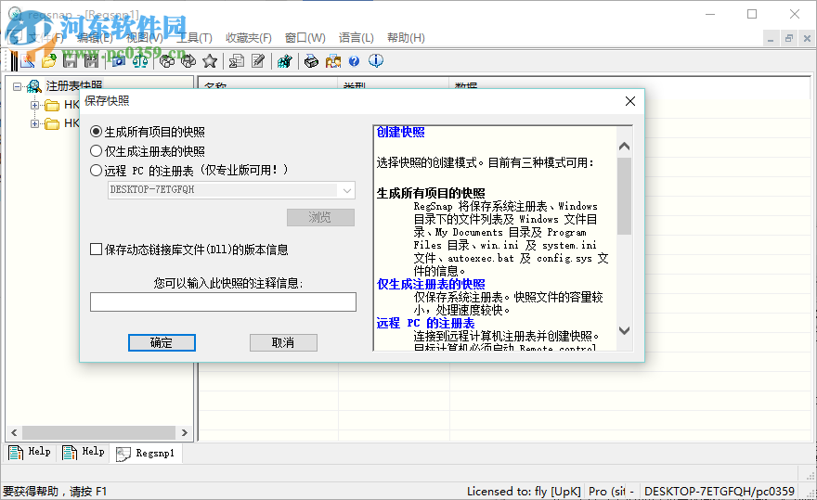Click the 确定 button
Viewport: 817px width, 500px height.
[x=162, y=342]
